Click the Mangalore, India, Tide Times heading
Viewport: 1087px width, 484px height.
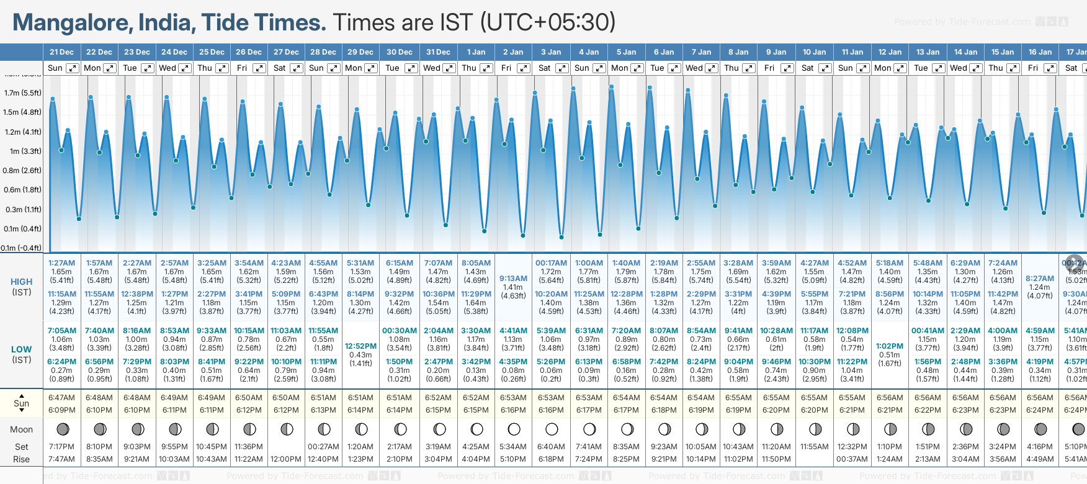tap(169, 22)
